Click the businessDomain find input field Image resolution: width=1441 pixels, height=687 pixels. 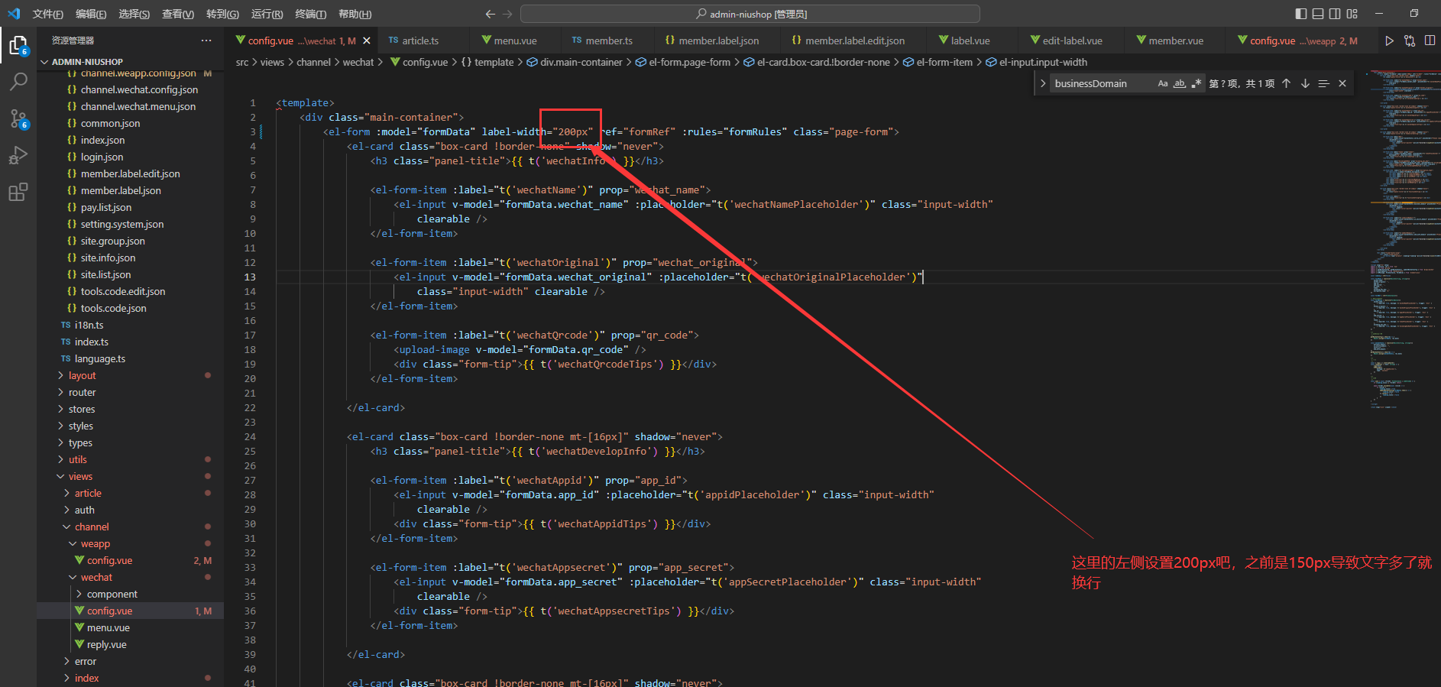[1100, 83]
